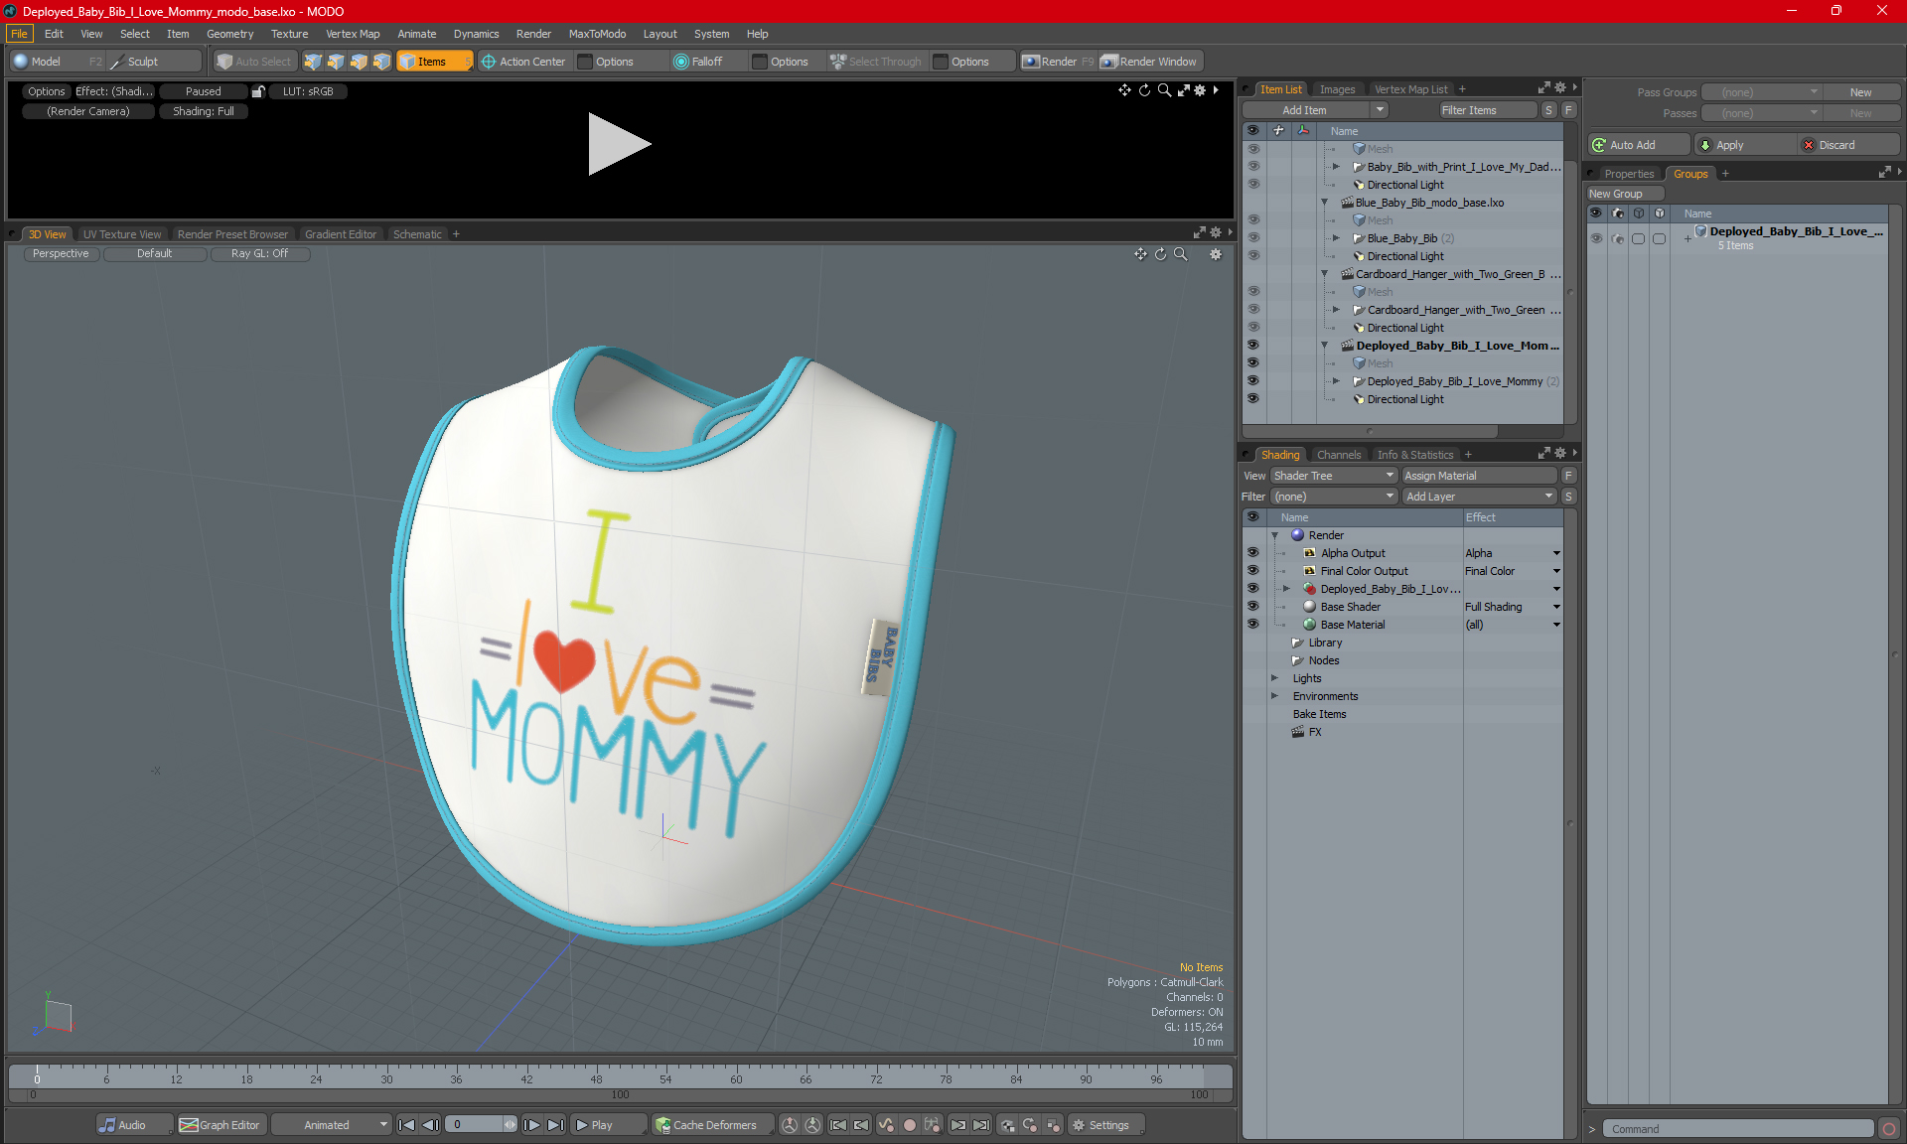
Task: Click the Render F9 button
Action: coord(1058,62)
